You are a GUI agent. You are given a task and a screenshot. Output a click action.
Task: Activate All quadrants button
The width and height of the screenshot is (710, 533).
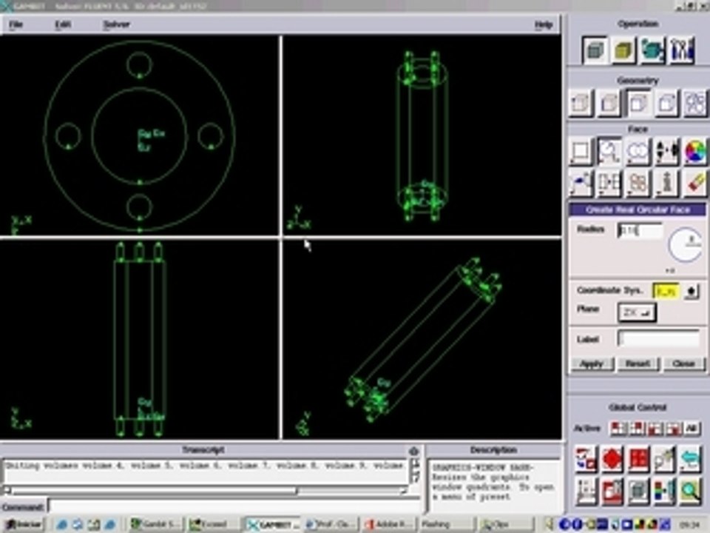click(x=692, y=429)
